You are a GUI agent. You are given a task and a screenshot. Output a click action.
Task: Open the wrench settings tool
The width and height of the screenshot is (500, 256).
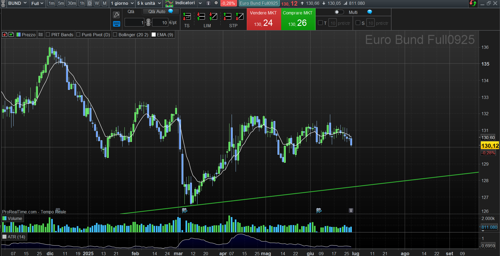(116, 15)
